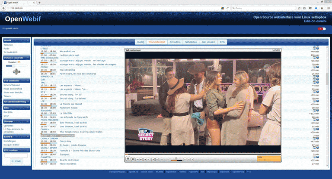Click the Zoek button for EPG search
The image size is (332, 179).
[17, 161]
